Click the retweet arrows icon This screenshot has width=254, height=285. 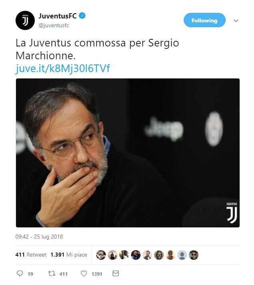(52, 273)
